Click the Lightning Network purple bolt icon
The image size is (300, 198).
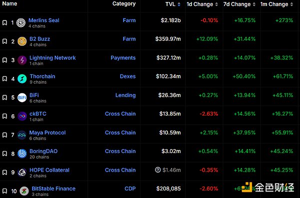[22, 60]
